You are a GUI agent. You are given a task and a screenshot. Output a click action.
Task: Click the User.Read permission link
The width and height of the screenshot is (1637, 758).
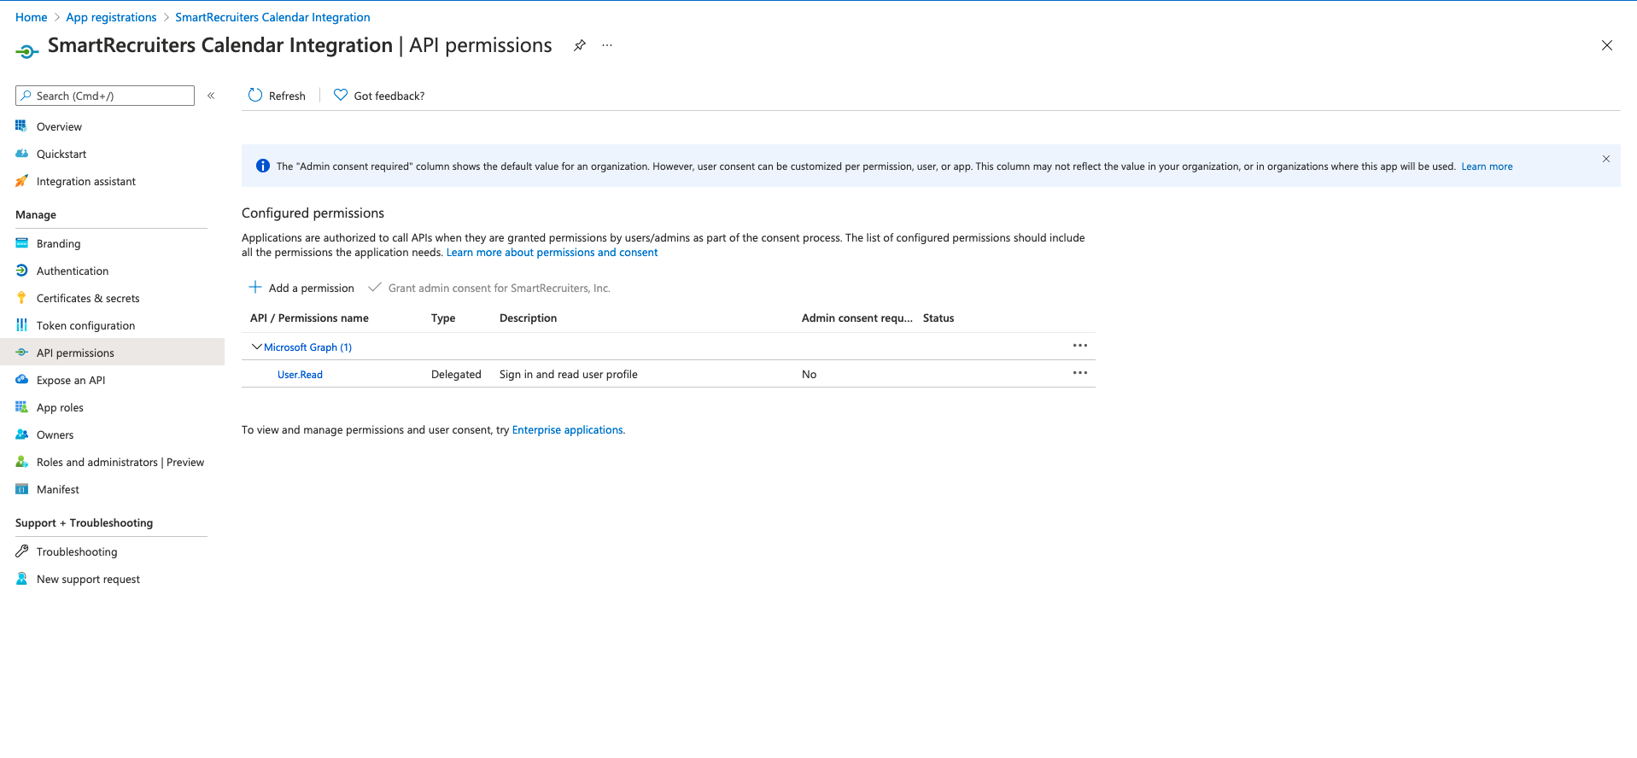click(300, 375)
